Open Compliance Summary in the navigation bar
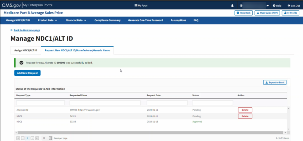Viewport: 303px width, 141px height. (107, 20)
